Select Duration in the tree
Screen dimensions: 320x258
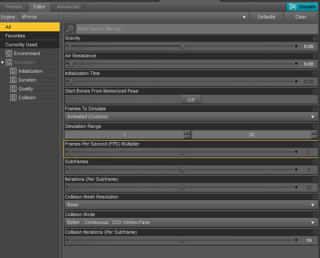[x=27, y=80]
